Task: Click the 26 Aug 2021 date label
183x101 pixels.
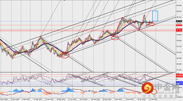Action: [x=95, y=99]
